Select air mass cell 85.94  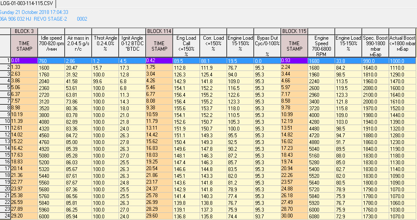tap(78, 216)
